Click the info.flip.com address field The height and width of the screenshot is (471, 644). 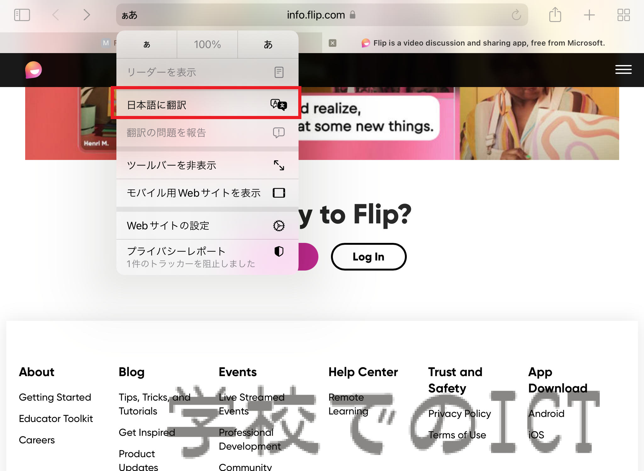[322, 15]
